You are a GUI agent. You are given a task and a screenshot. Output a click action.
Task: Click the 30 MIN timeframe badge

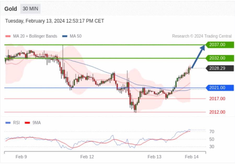click(30, 9)
